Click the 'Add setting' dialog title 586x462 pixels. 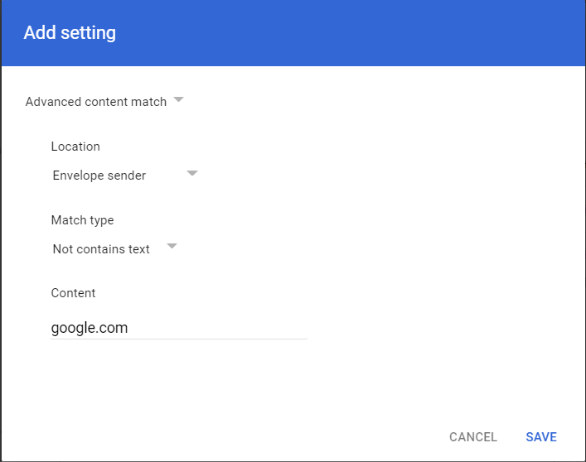pos(70,33)
